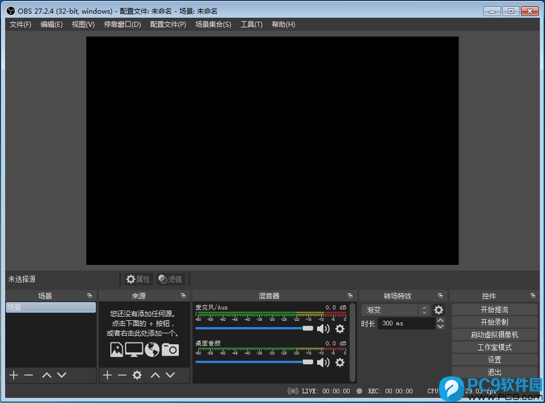Click the 时长 300 ms duration field

click(x=406, y=324)
